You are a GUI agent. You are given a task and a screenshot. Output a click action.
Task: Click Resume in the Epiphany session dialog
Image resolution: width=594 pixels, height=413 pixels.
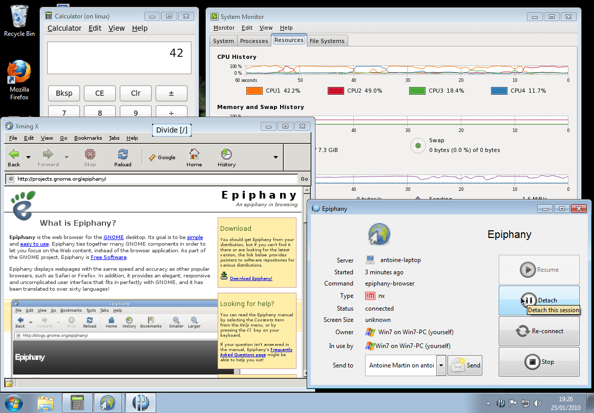pos(539,270)
